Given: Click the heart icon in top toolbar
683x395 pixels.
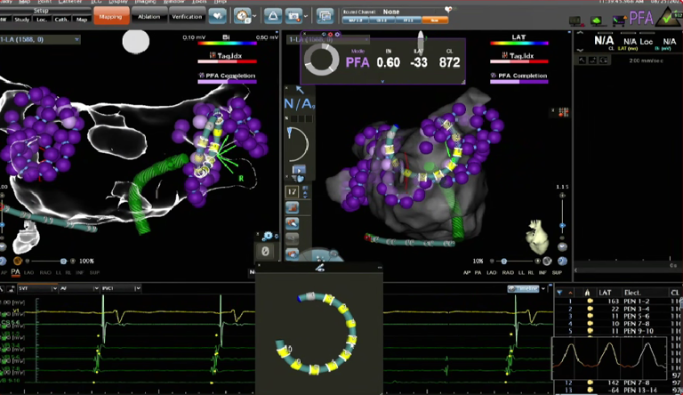Looking at the screenshot, I should point(217,16).
